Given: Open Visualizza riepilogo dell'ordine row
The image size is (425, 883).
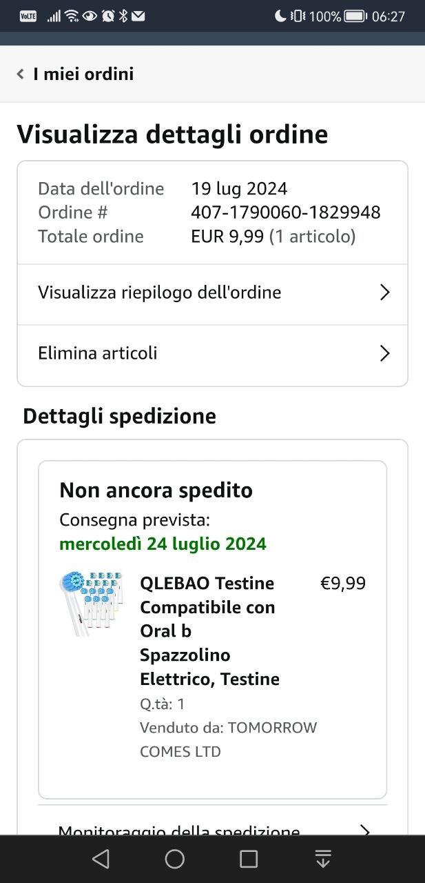Looking at the screenshot, I should coord(212,292).
